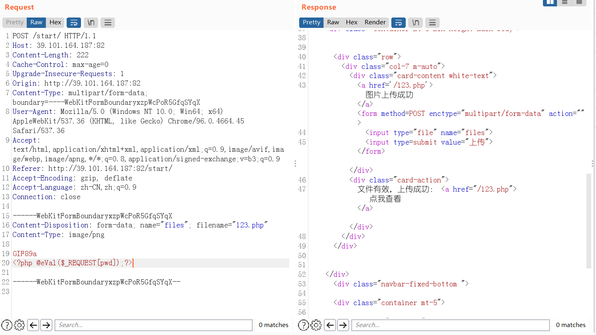Viewport: 596px width, 335px height.
Task: Click the Connection: close header
Action: 46,197
